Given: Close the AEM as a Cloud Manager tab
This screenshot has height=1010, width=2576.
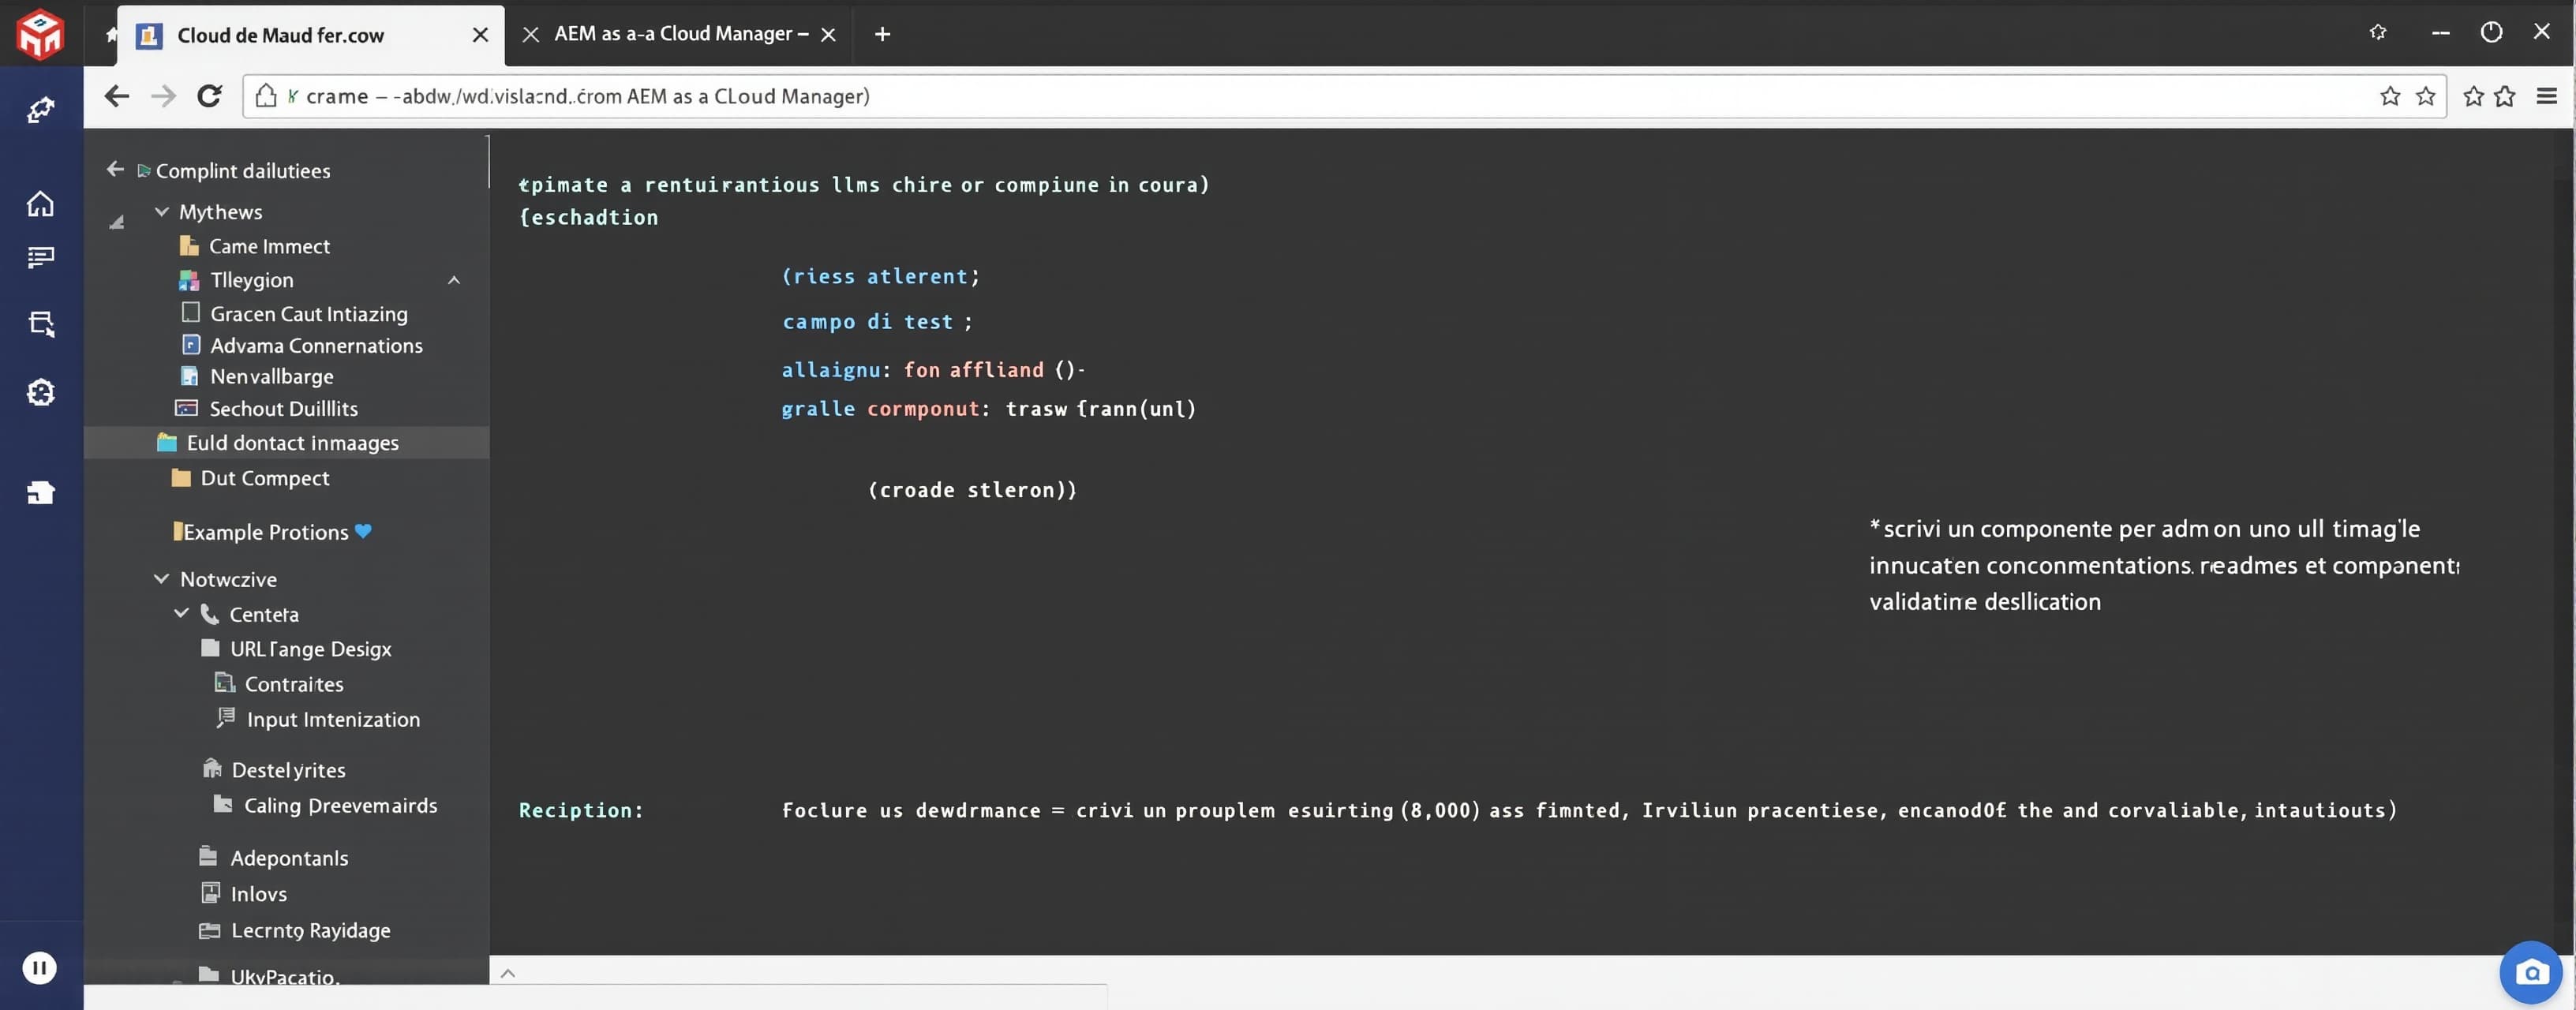Looking at the screenshot, I should (x=828, y=35).
